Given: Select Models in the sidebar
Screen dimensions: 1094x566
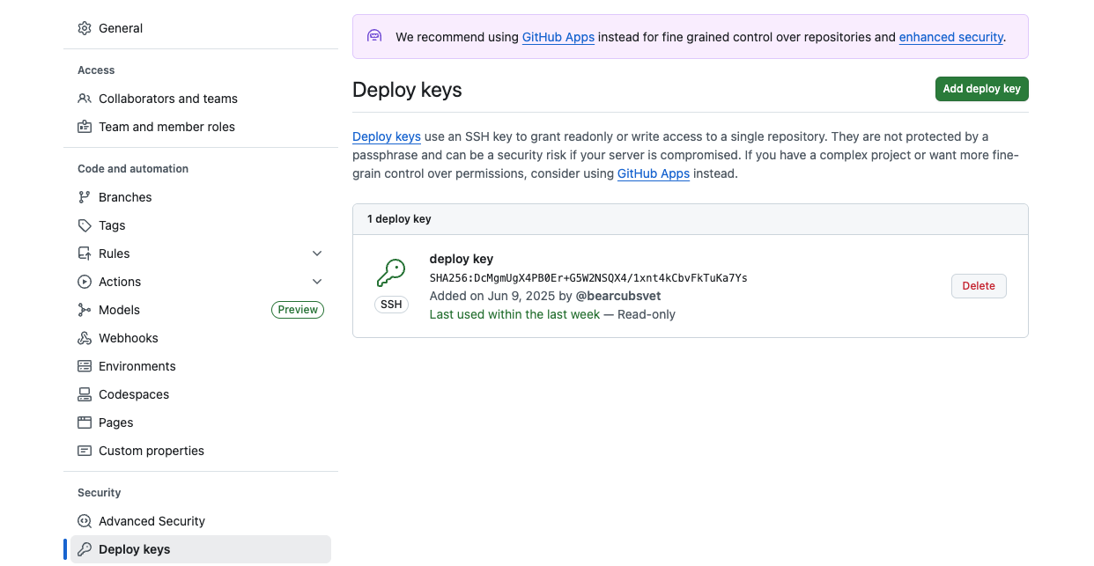Looking at the screenshot, I should [119, 310].
